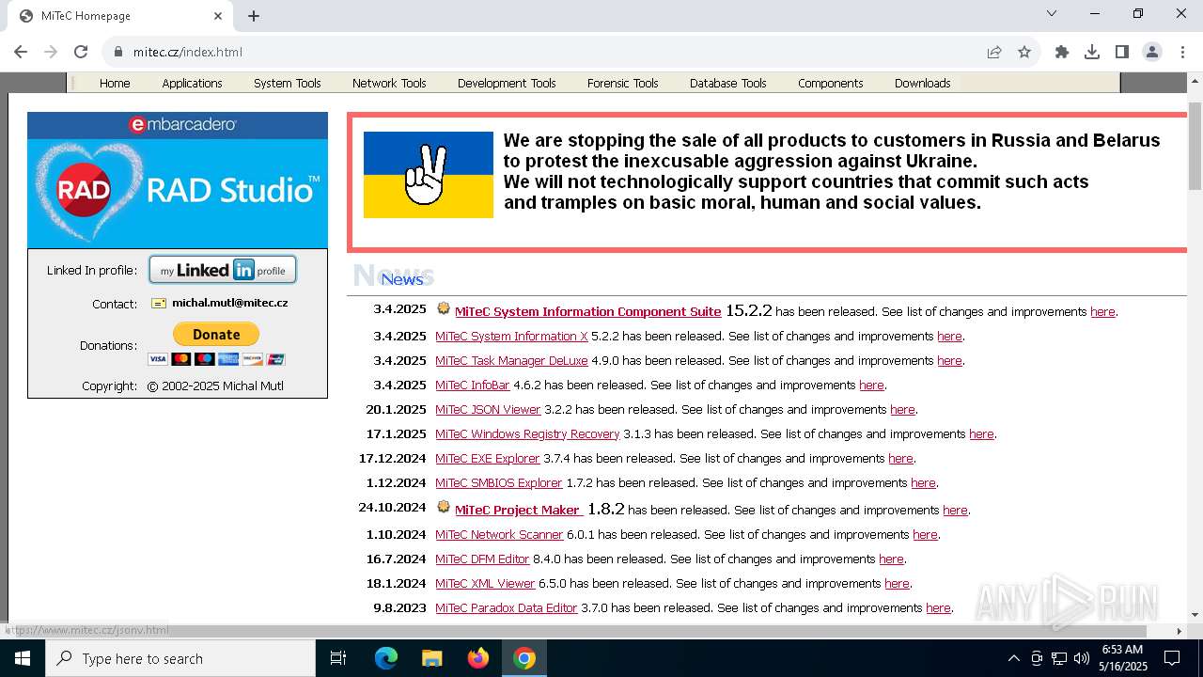Open MiTeC Task Manager DeLuxe link
This screenshot has width=1203, height=677.
pyautogui.click(x=511, y=360)
